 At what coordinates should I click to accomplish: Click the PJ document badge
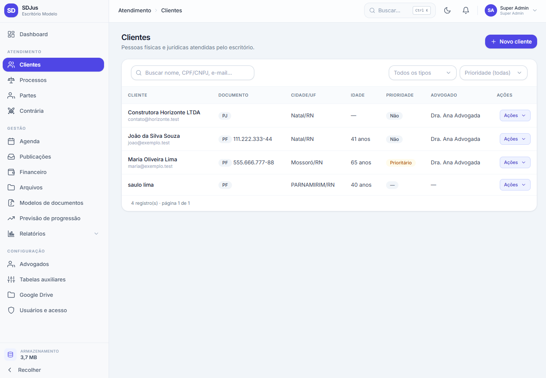225,116
